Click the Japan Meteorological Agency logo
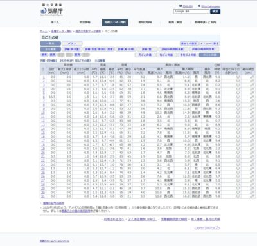 coord(51,10)
